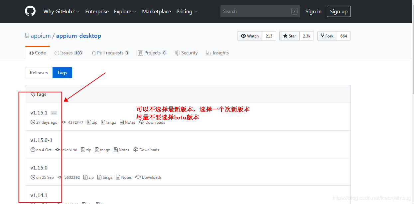Star the appium-desktop repository
The height and width of the screenshot is (204, 414).
pos(289,36)
